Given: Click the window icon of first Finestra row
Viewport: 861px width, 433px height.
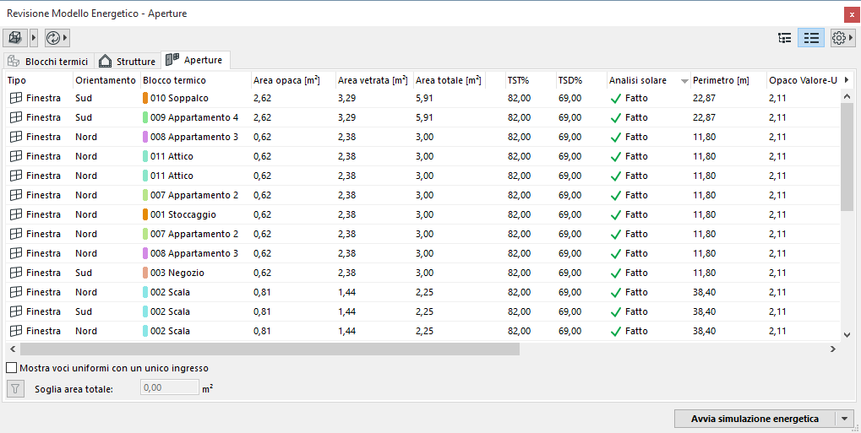Looking at the screenshot, I should [15, 98].
